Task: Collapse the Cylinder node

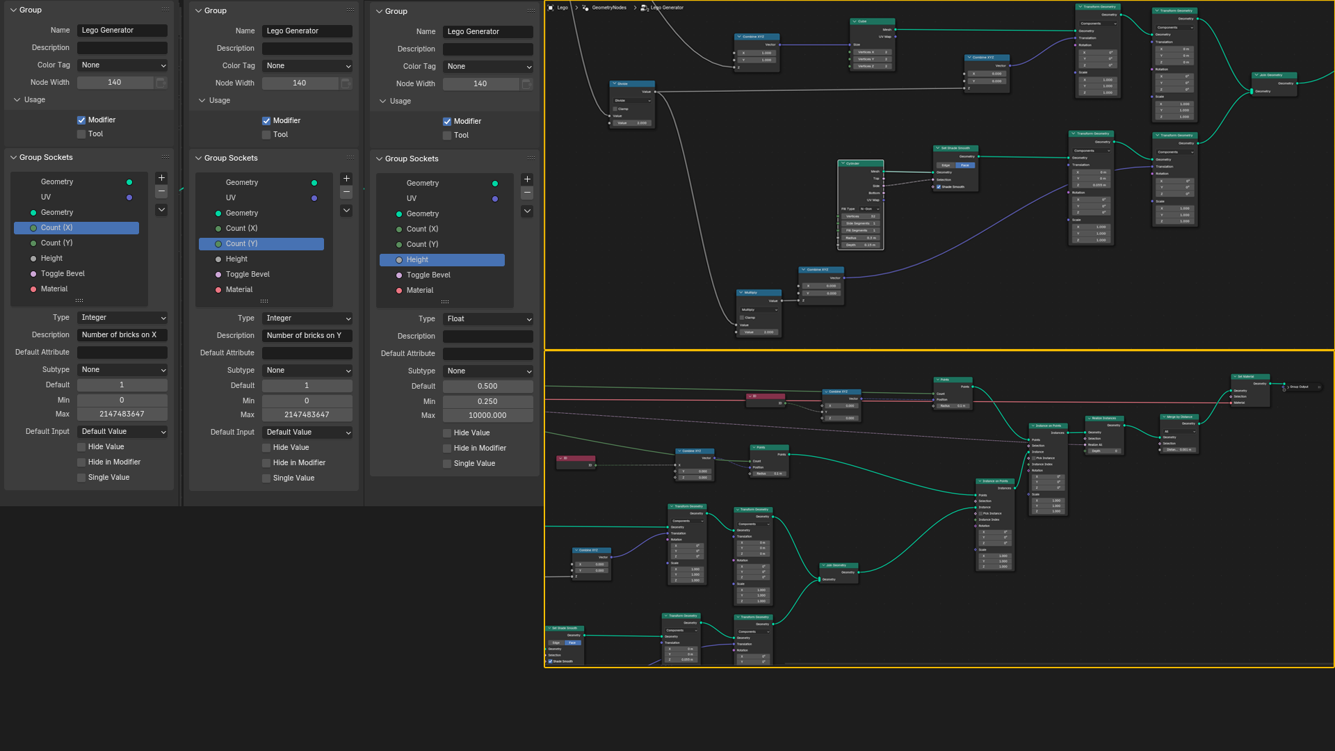Action: (x=842, y=164)
